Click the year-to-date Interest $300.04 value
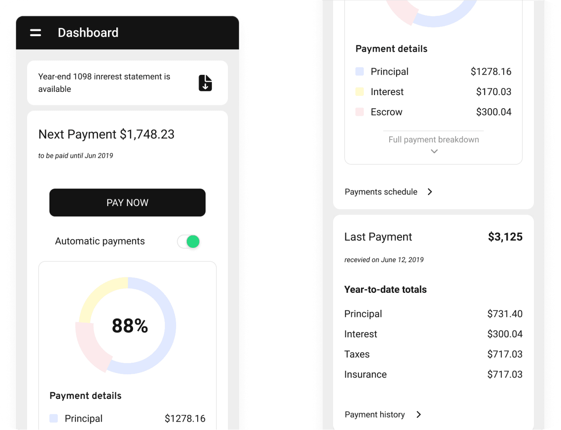This screenshot has width=561, height=430. (x=505, y=334)
